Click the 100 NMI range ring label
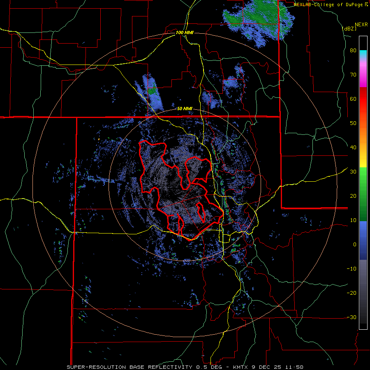Viewport: 370px width, 370px height. pyautogui.click(x=185, y=32)
